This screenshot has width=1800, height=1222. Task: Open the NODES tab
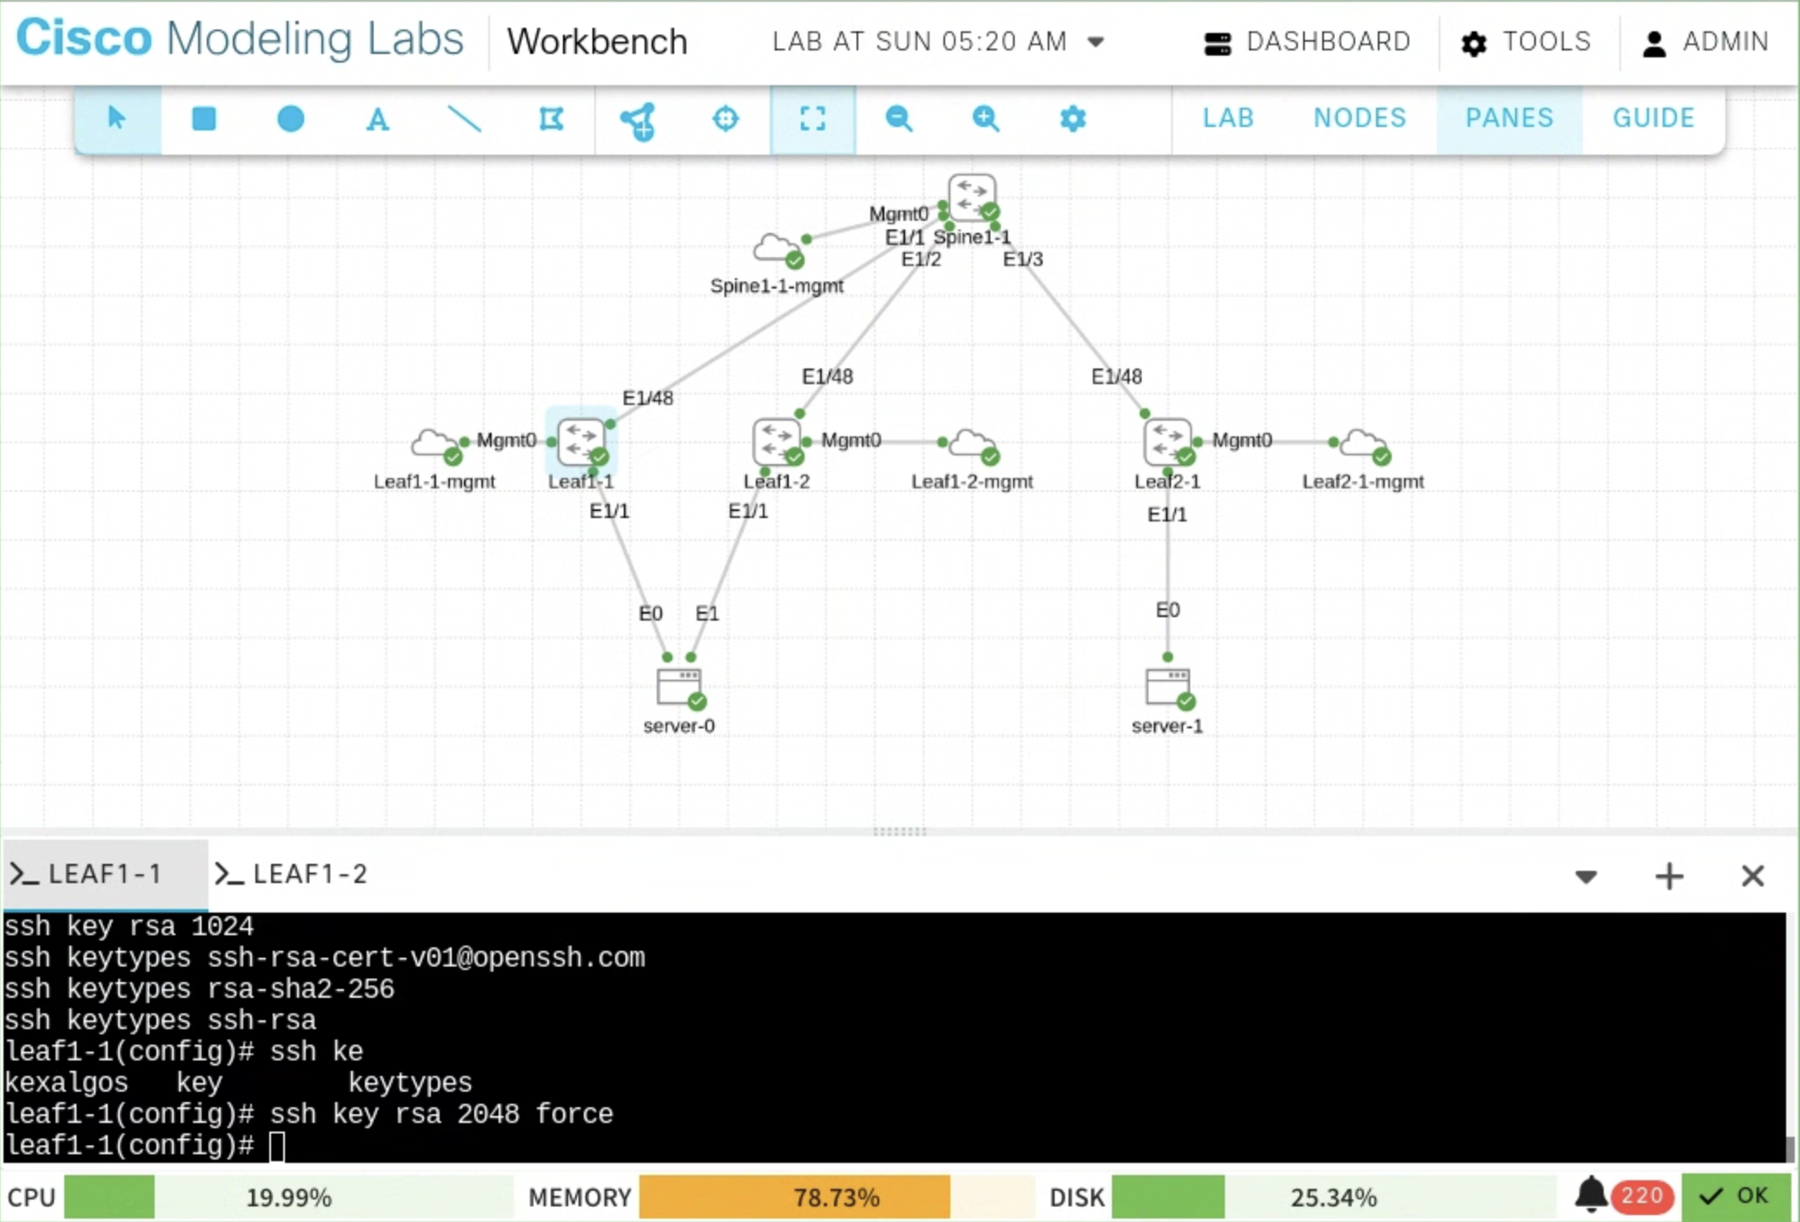(x=1359, y=118)
